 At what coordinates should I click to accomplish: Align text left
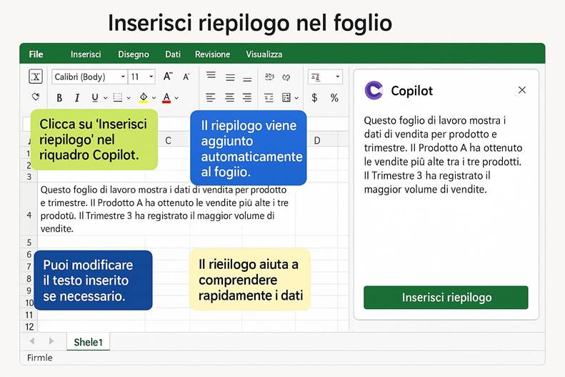(x=211, y=97)
